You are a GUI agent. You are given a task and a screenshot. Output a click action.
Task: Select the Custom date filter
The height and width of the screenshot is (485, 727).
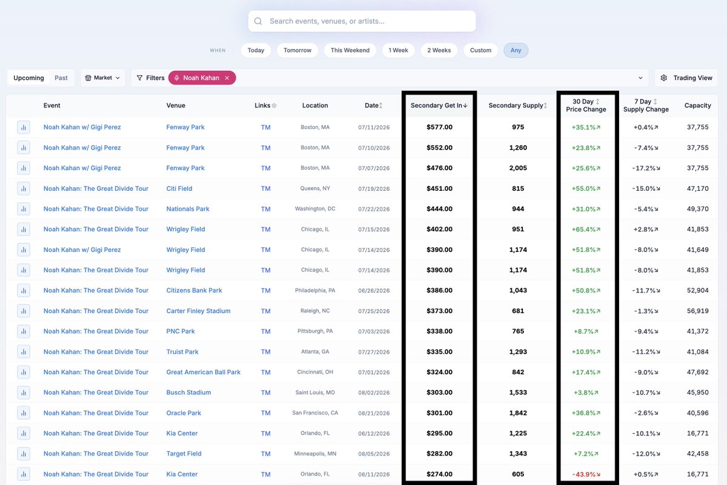click(x=481, y=50)
